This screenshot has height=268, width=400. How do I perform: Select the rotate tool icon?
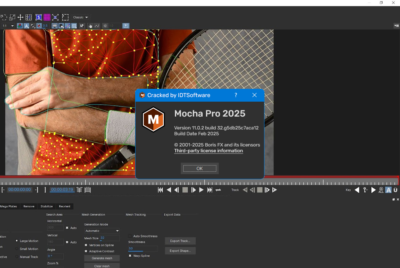[x=4, y=17]
